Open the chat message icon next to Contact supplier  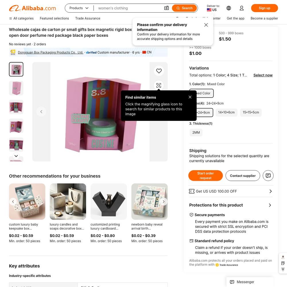pyautogui.click(x=268, y=176)
